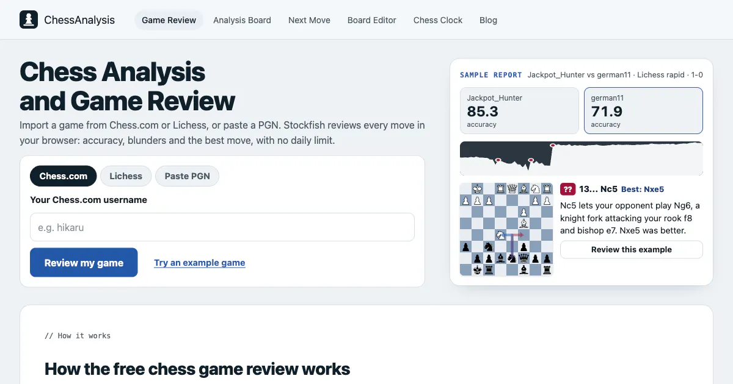Click the red ?? blunder badge
The image size is (733, 384).
(x=567, y=189)
